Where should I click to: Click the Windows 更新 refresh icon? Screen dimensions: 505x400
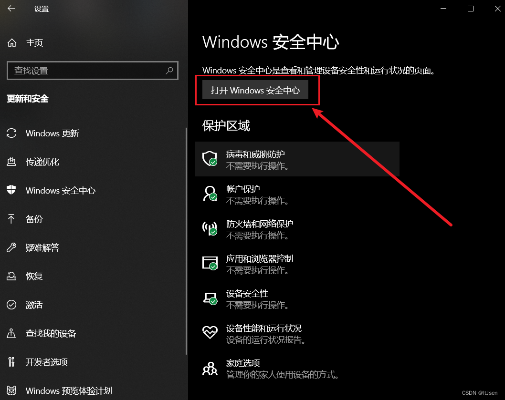click(x=11, y=133)
